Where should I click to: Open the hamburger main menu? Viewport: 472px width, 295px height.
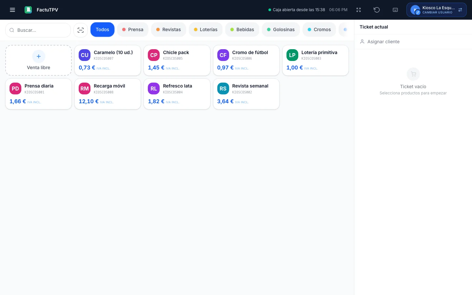click(12, 10)
